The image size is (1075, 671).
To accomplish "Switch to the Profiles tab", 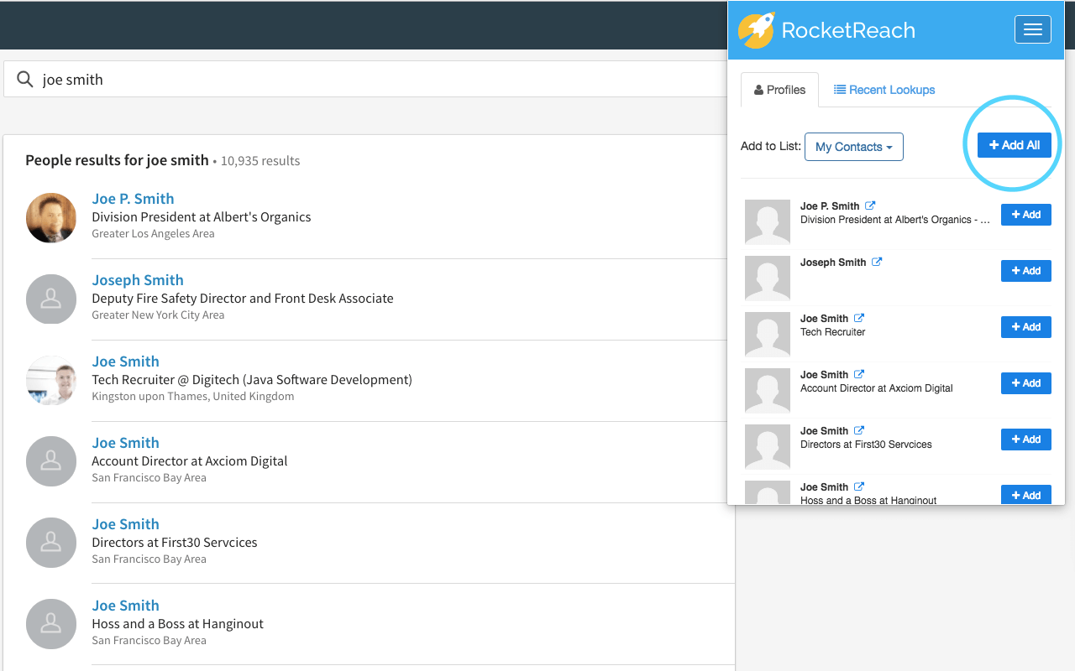I will tap(779, 90).
